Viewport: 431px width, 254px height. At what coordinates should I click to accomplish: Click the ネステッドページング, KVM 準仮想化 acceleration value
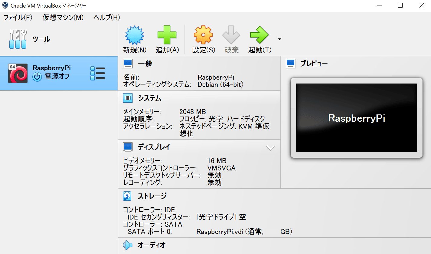click(x=224, y=130)
